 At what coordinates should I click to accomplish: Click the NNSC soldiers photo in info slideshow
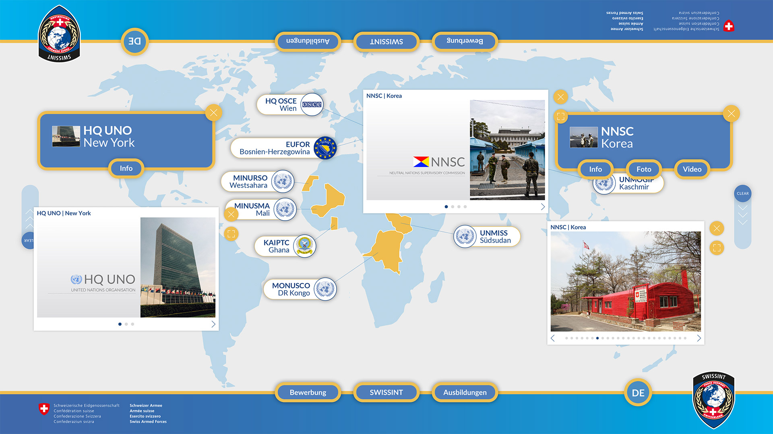(507, 150)
